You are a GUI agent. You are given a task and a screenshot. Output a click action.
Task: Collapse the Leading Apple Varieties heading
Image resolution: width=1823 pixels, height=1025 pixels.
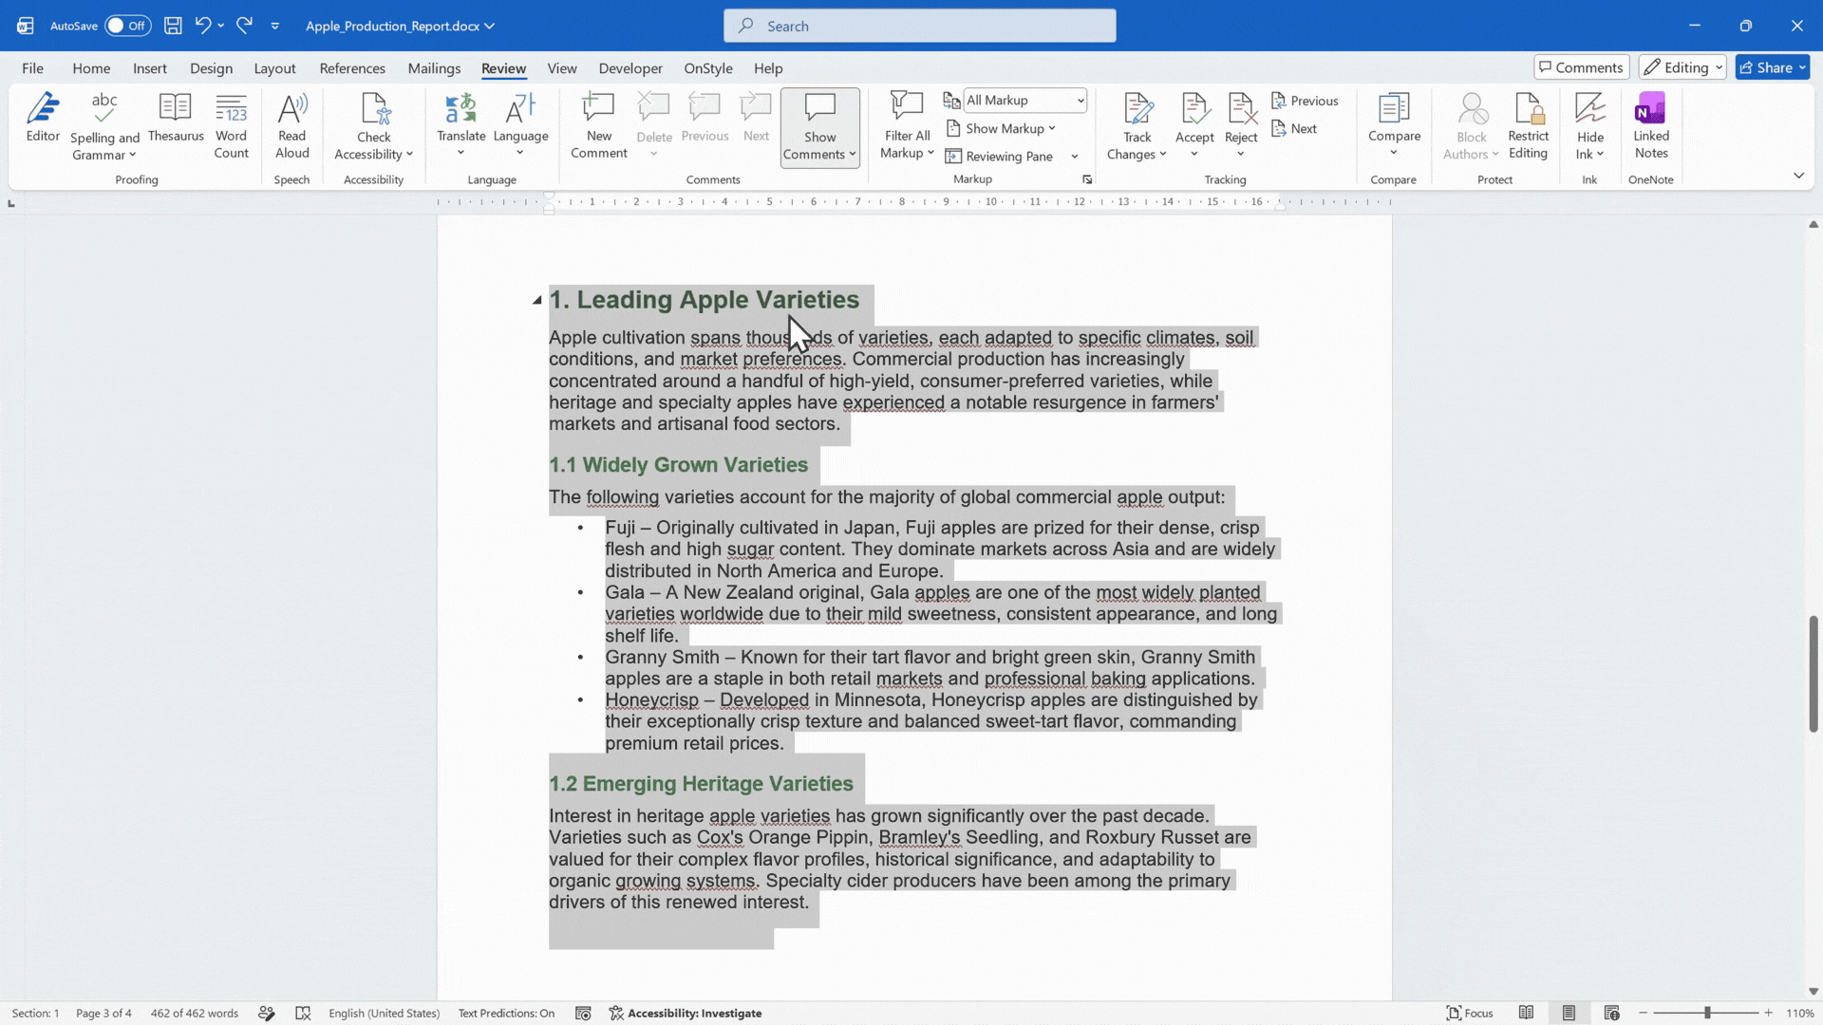[537, 300]
